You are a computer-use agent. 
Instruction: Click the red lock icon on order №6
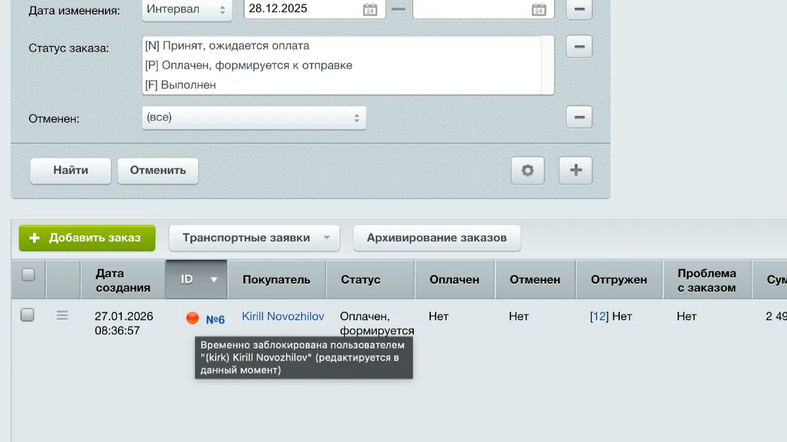(192, 317)
